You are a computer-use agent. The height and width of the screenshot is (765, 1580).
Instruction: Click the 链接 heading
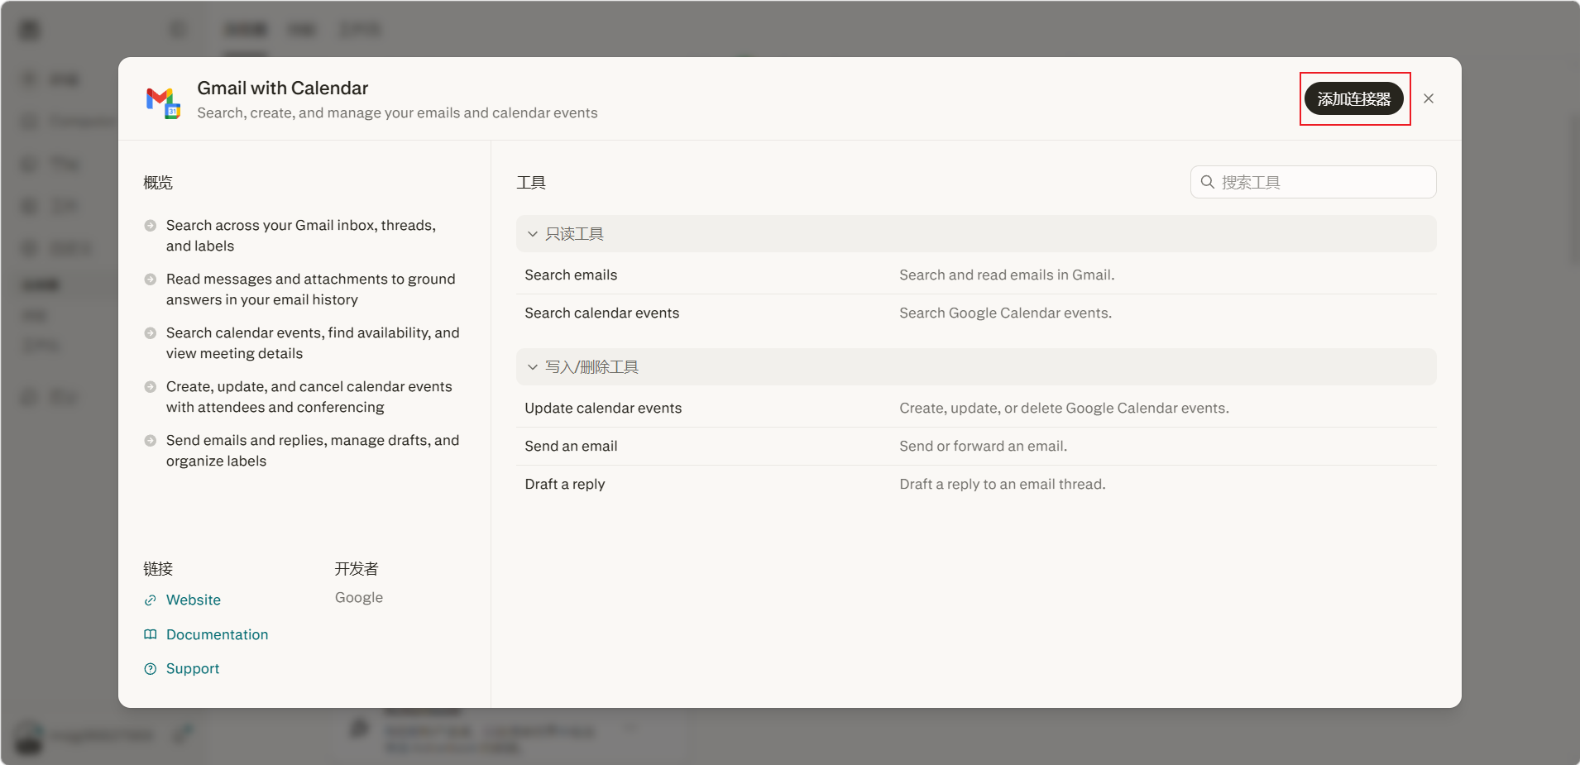click(x=158, y=568)
